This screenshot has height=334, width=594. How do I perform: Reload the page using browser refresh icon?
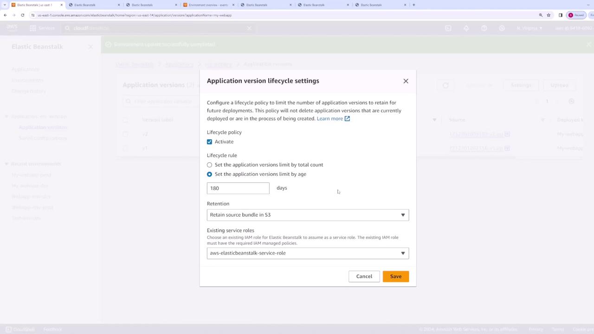point(22,15)
